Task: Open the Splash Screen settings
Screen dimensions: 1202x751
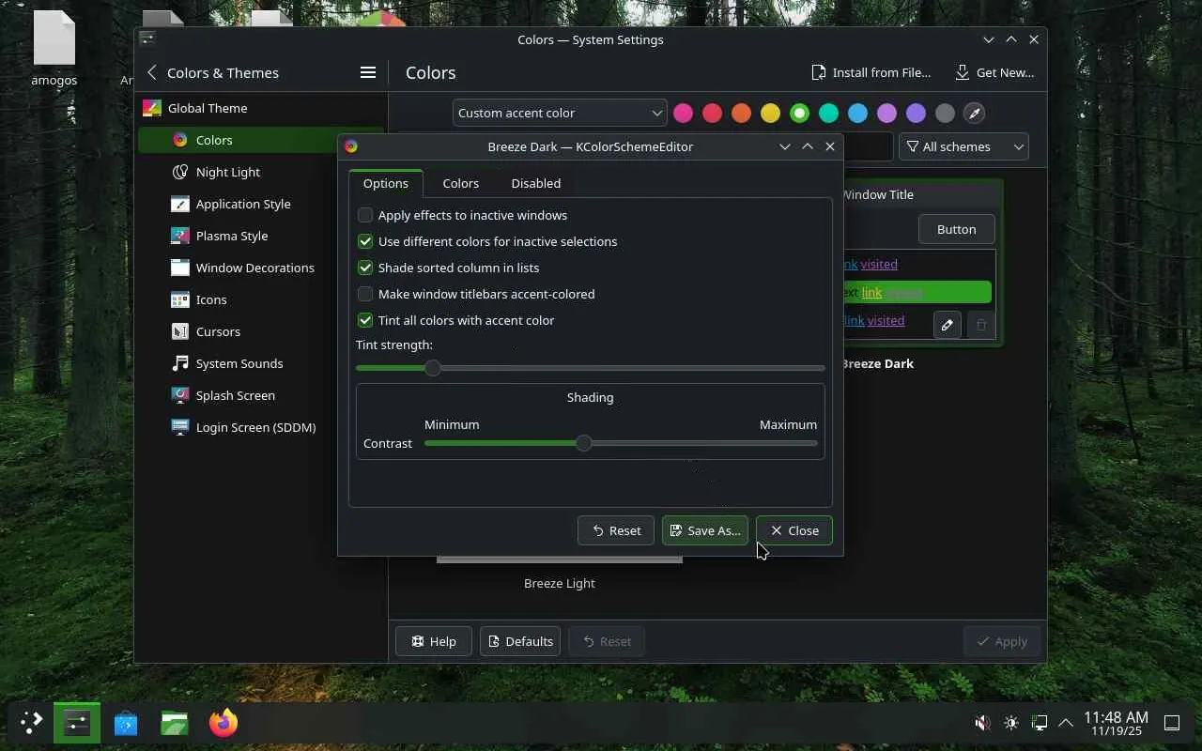Action: point(261,395)
